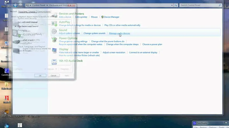Image resolution: width=229 pixels, height=128 pixels.
Task: Click the Forward arrow in Control Panel
Action: click(20, 5)
